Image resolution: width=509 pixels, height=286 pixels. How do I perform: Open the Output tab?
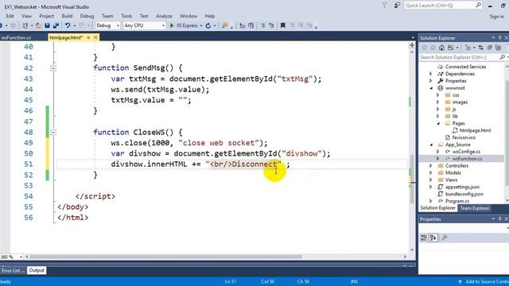[37, 270]
